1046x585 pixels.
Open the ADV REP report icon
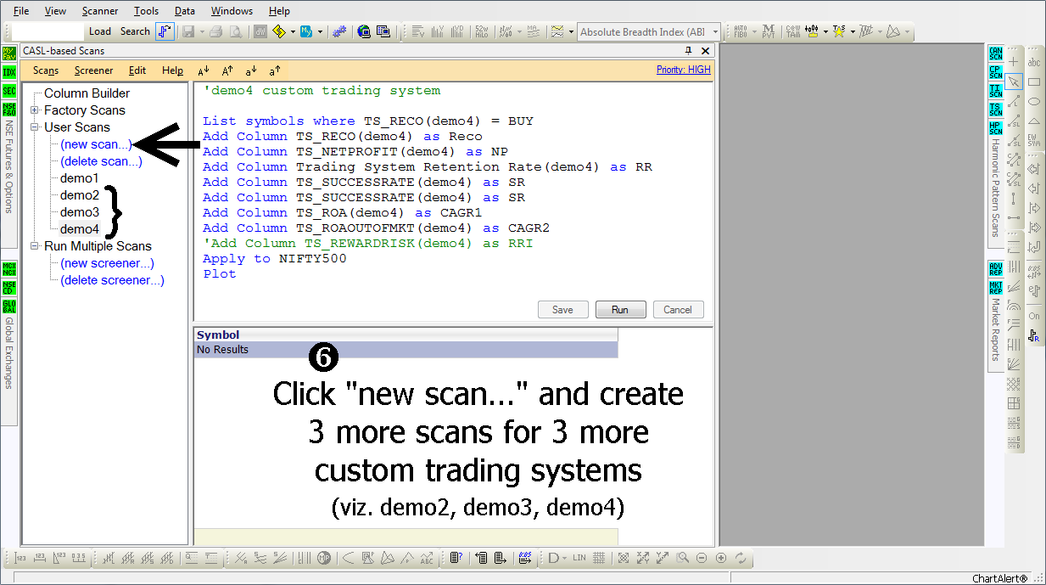[x=996, y=268]
